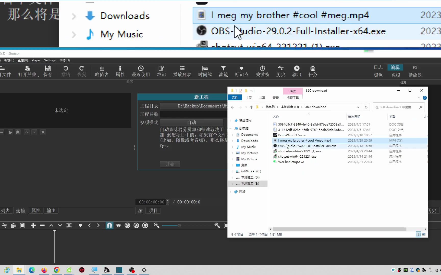Open the 关键帧 keyframes panel
This screenshot has width=441, height=275.
tap(262, 71)
